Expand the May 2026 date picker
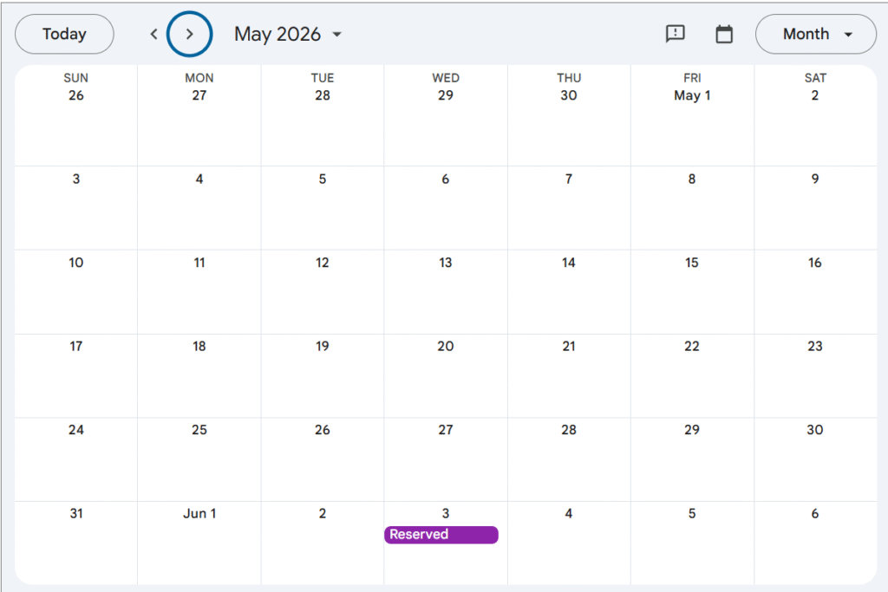This screenshot has width=888, height=592. [x=288, y=35]
